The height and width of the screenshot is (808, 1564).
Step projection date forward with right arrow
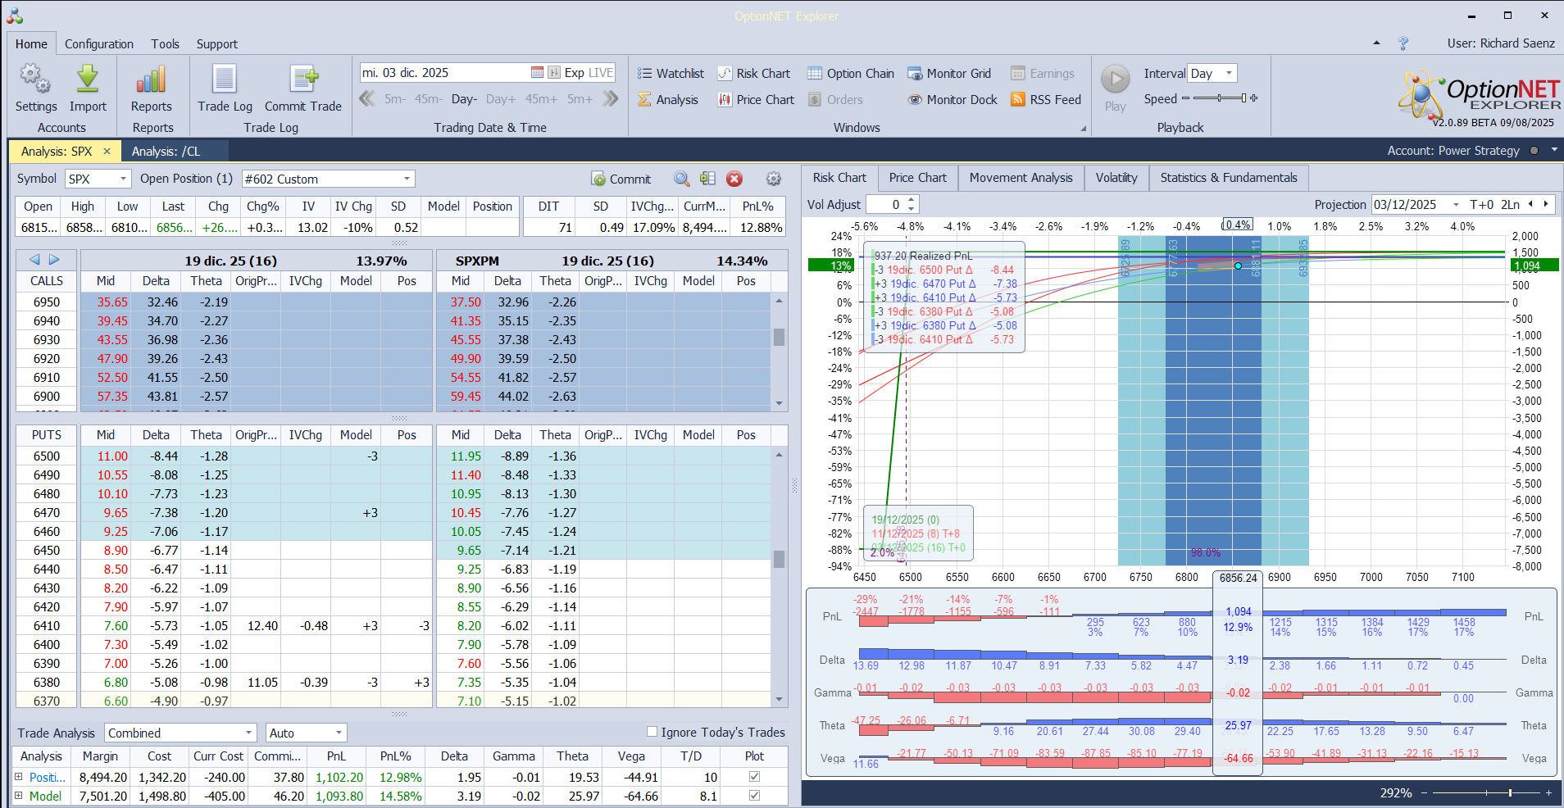coord(1546,204)
